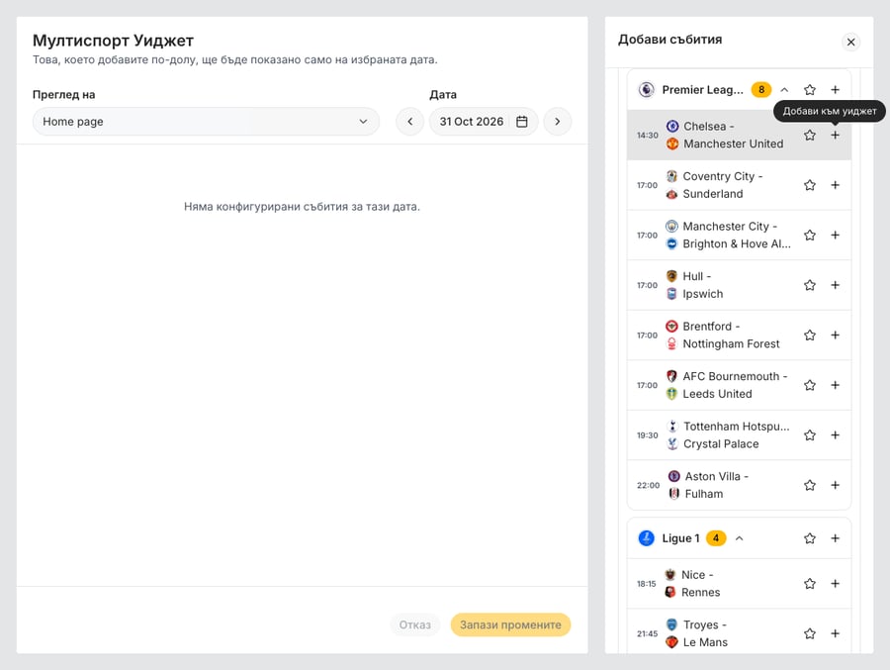
Task: Go to previous date with left arrow
Action: pos(409,122)
